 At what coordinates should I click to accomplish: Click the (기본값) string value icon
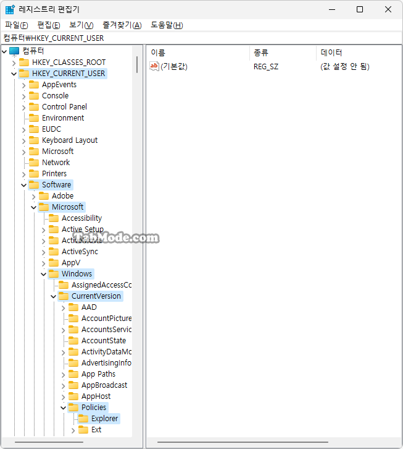(x=154, y=66)
